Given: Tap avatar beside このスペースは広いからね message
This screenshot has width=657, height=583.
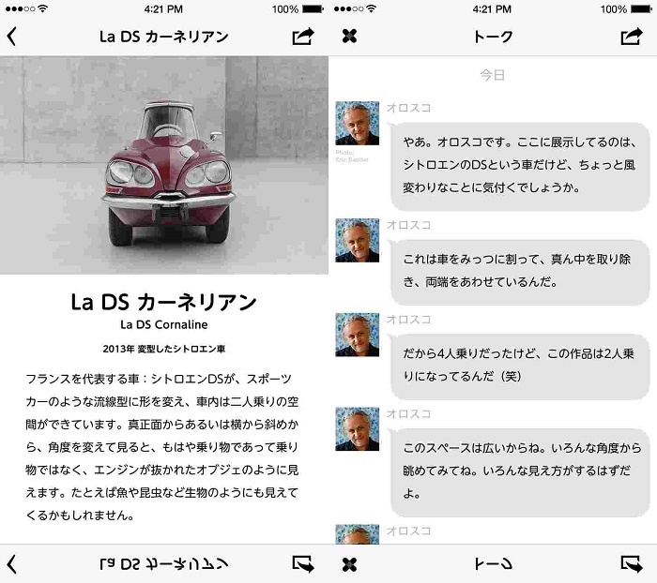Looking at the screenshot, I should pos(358,429).
